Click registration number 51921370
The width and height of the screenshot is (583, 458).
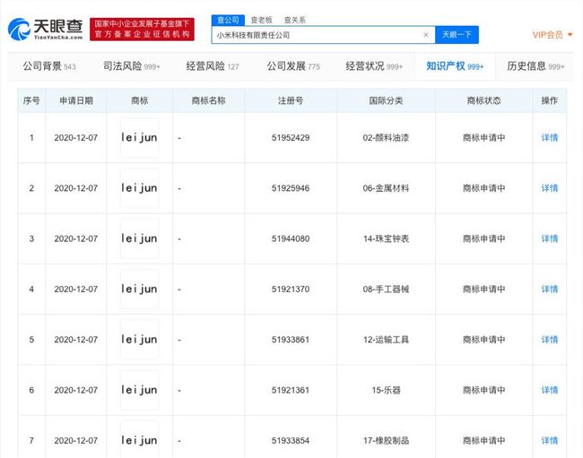[291, 289]
